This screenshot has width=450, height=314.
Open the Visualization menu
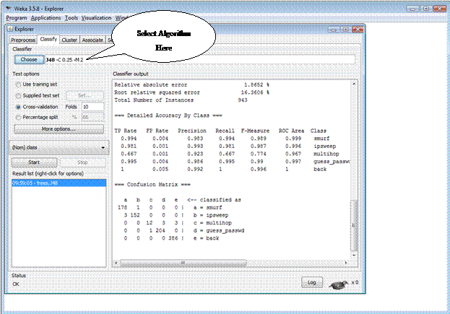97,18
